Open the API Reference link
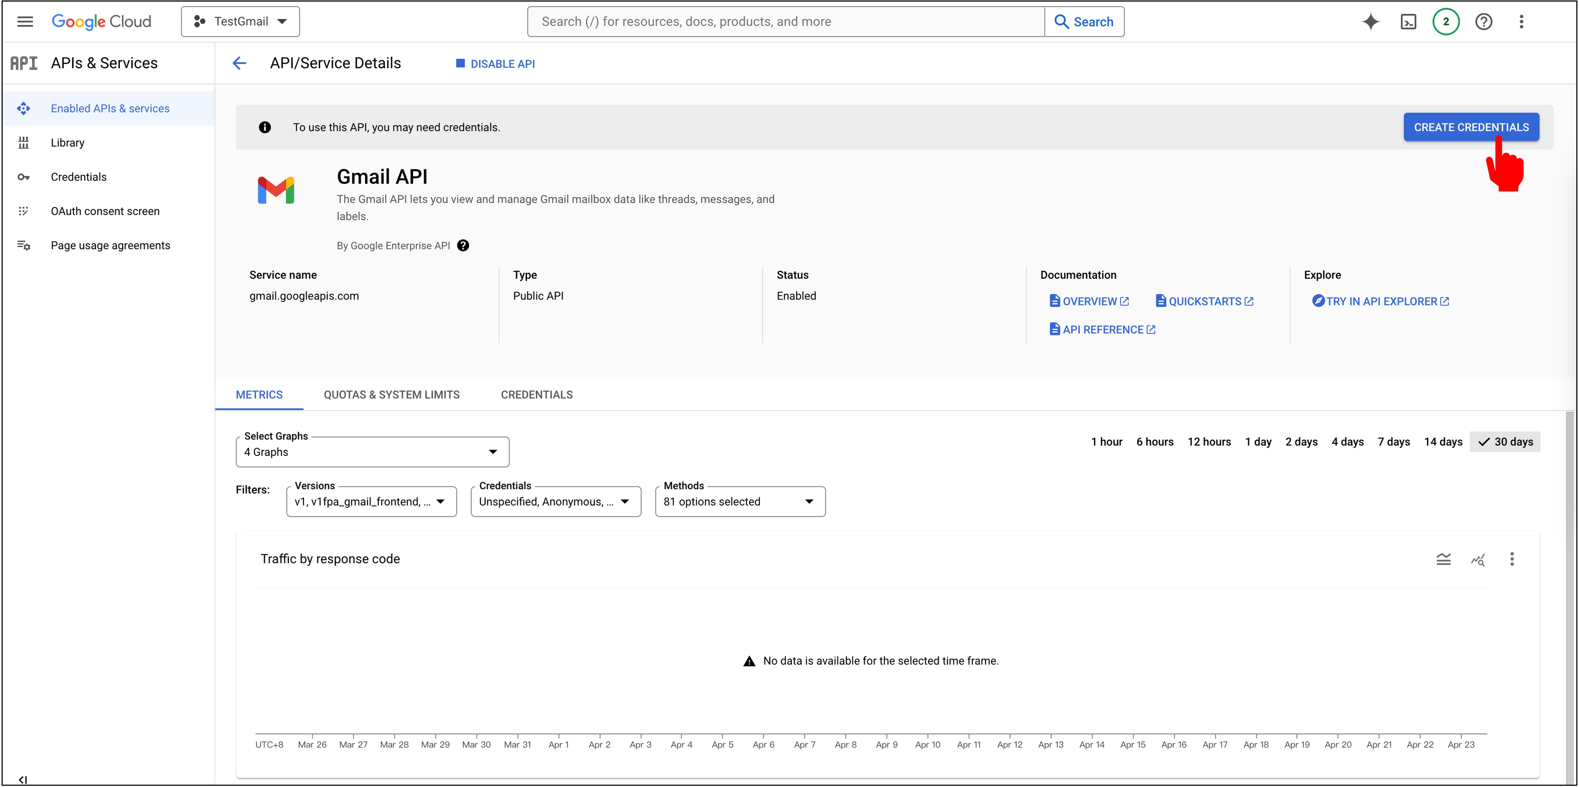Image resolution: width=1579 pixels, height=787 pixels. 1103,329
